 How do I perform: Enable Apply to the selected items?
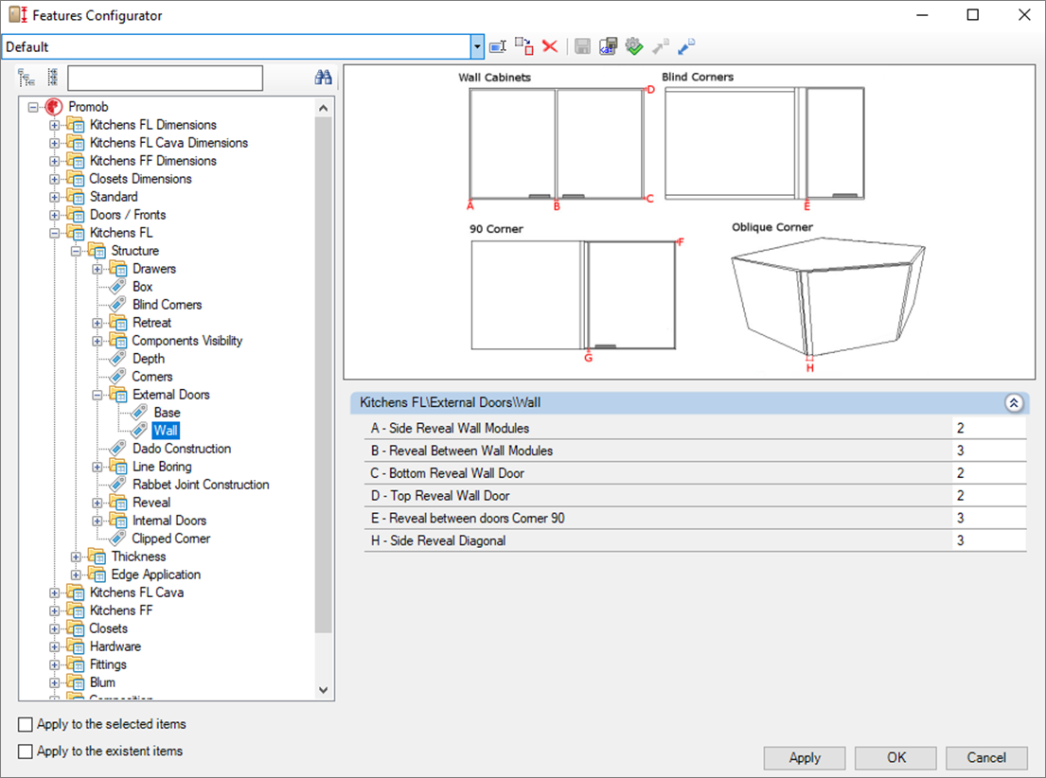coord(26,725)
